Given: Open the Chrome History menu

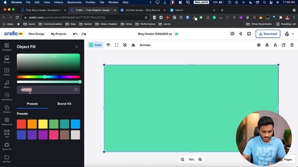Looking at the screenshot, I should (x=59, y=2).
